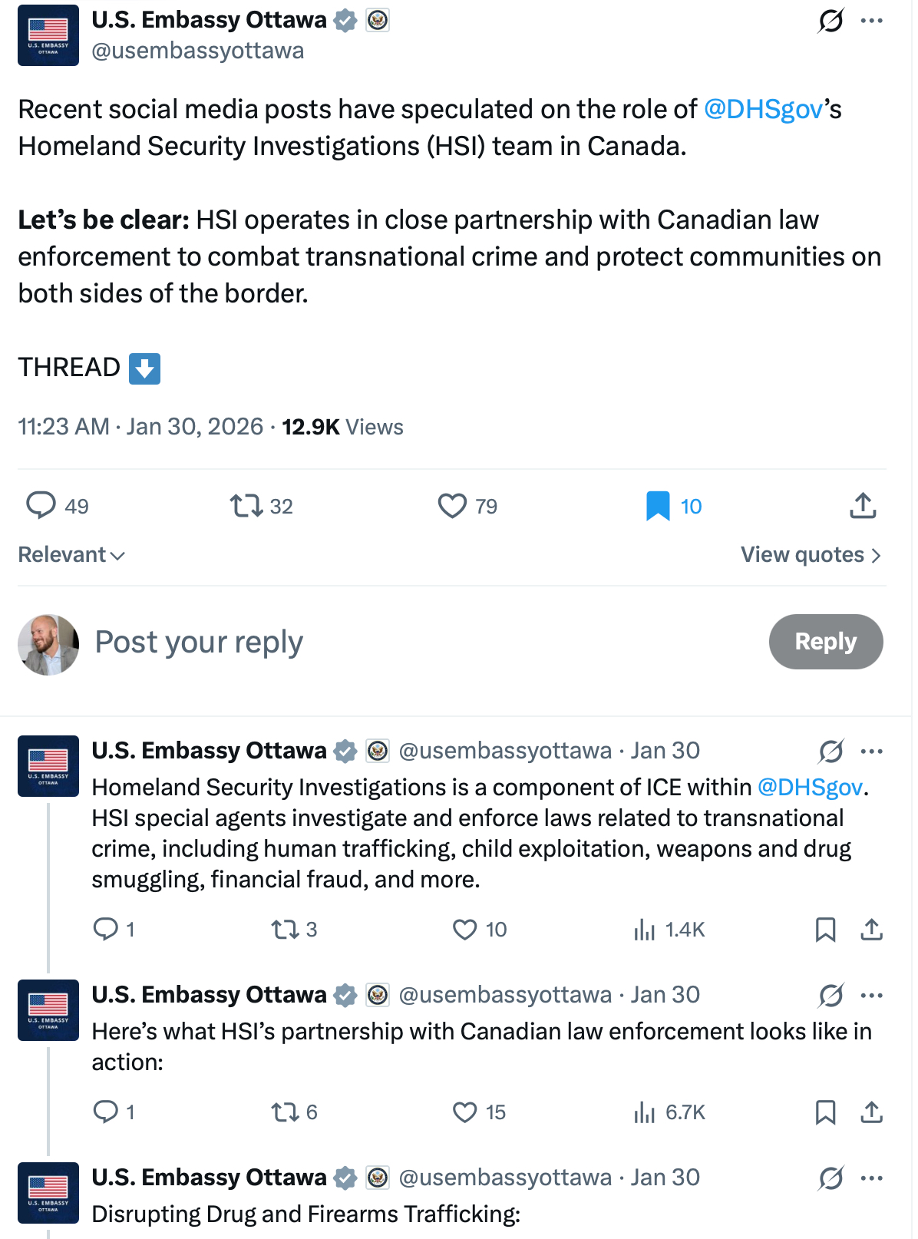This screenshot has width=918, height=1239.
Task: Bookmark the 'Homeland Security Investigations' reply
Action: (x=825, y=930)
